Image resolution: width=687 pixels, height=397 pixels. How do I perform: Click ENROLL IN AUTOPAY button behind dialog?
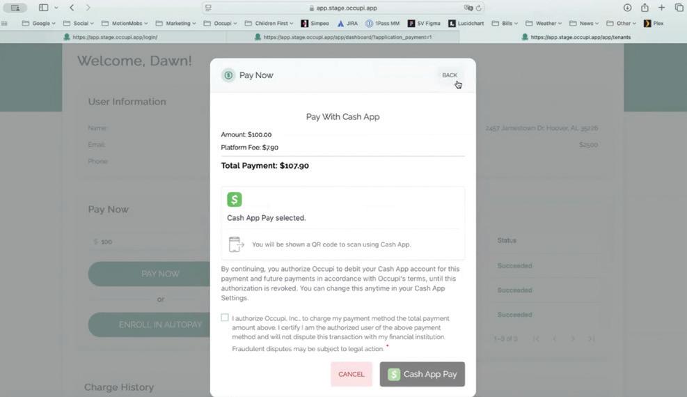click(x=150, y=325)
